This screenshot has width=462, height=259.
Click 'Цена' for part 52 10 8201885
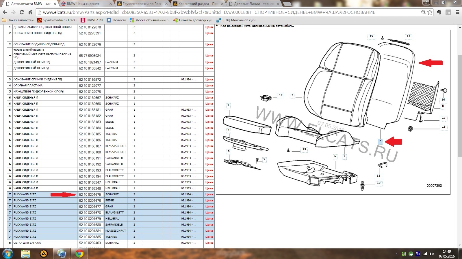click(209, 237)
